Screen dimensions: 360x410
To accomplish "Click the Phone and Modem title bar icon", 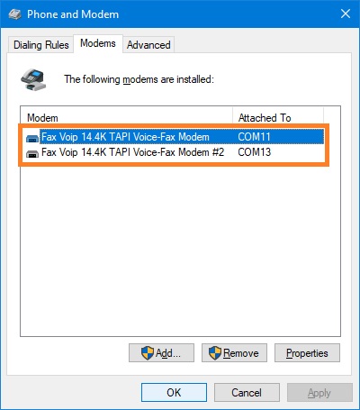I will pos(14,14).
